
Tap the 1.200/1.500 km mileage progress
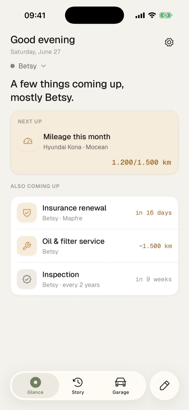click(141, 162)
